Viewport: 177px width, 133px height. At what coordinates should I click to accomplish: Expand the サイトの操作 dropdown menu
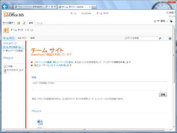[x=9, y=23]
